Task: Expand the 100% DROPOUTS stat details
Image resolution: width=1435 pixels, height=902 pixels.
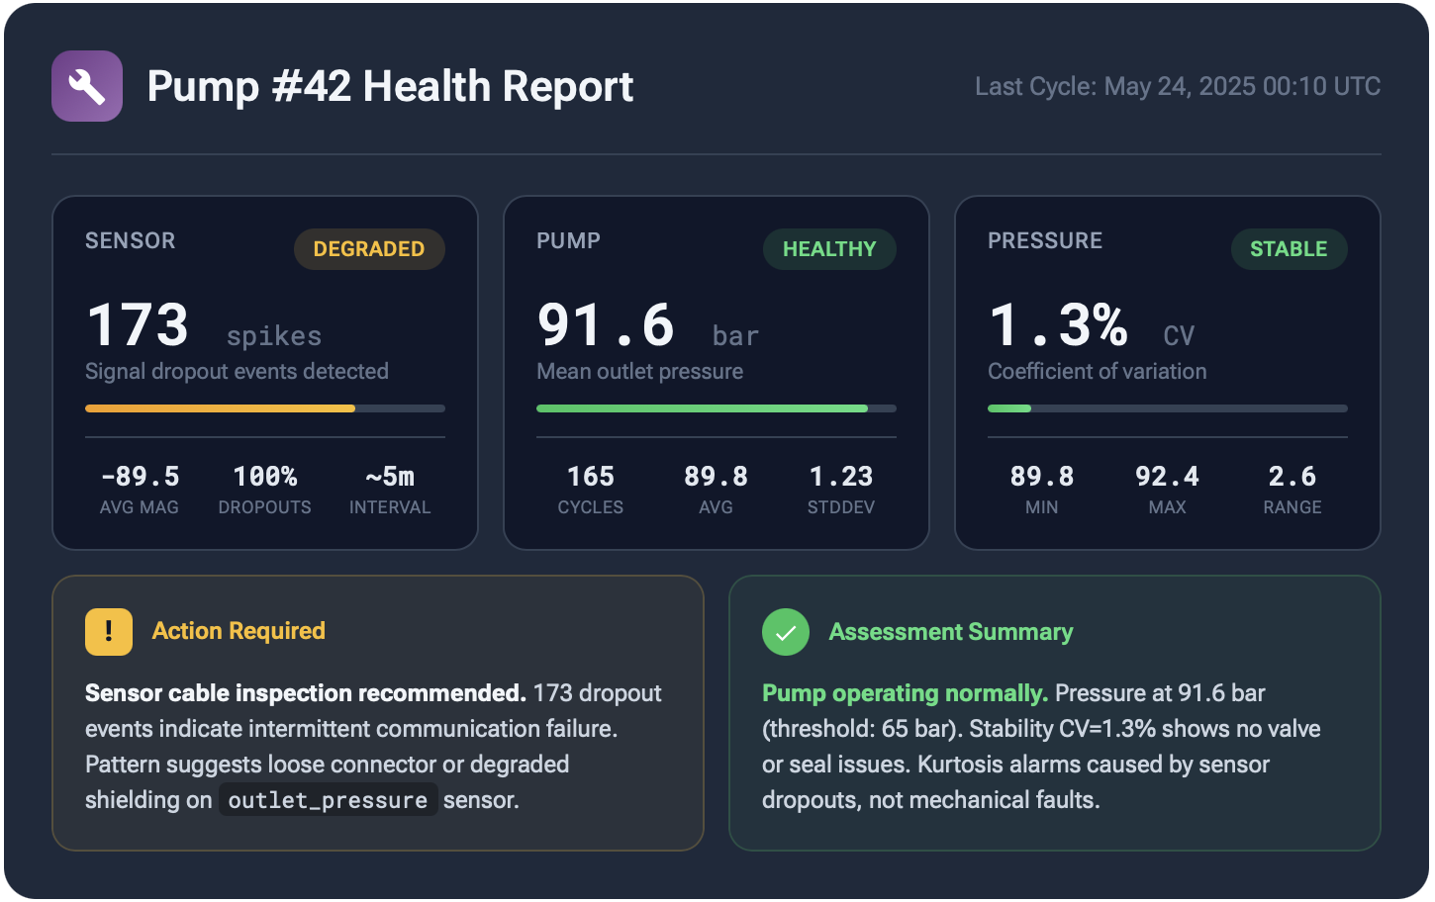Action: 264,488
